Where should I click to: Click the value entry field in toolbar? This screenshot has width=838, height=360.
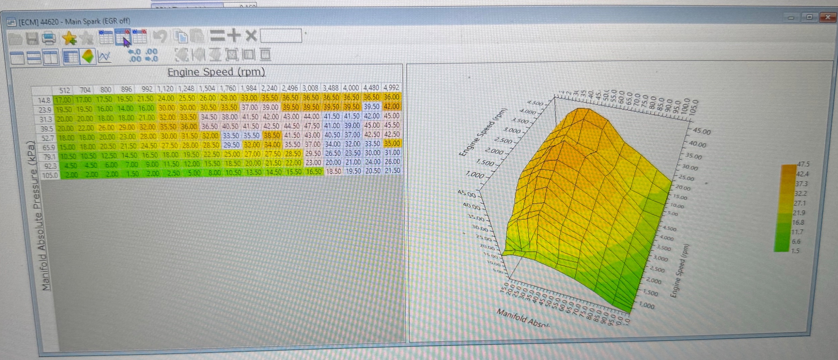pyautogui.click(x=281, y=36)
